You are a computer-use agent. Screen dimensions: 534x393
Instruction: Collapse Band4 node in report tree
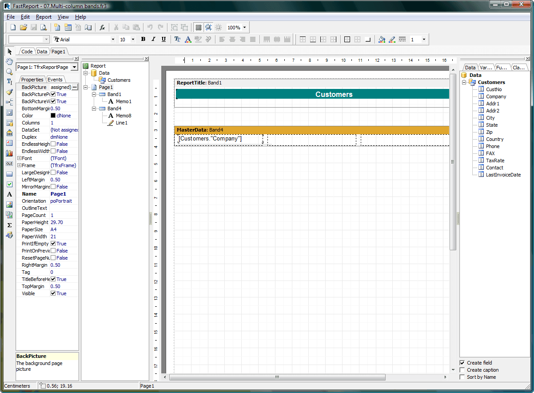[94, 108]
